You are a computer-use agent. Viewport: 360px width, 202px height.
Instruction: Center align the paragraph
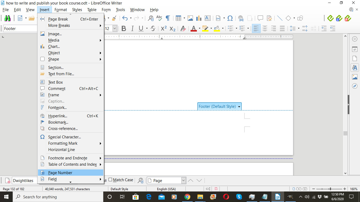point(265,29)
